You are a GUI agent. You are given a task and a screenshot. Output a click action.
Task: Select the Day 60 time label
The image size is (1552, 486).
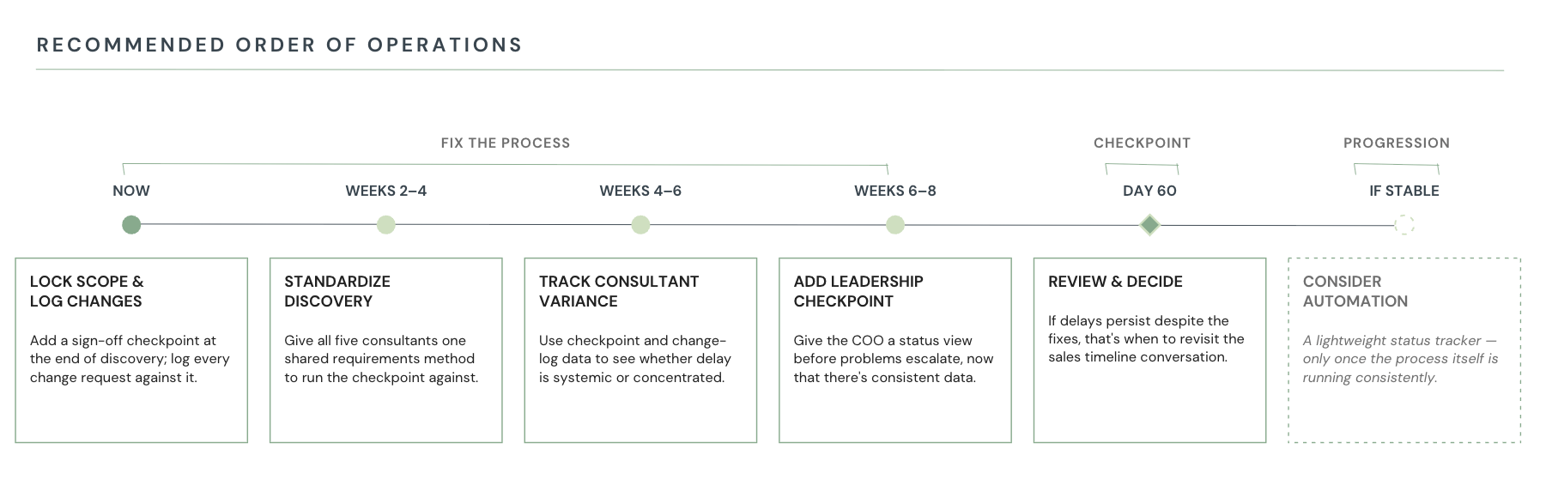[1149, 191]
